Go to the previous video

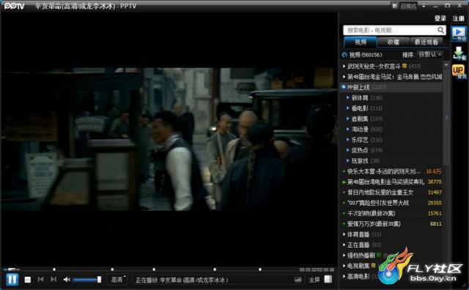[41, 279]
